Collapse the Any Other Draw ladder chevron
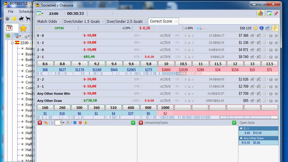The image size is (288, 162). click(x=271, y=101)
